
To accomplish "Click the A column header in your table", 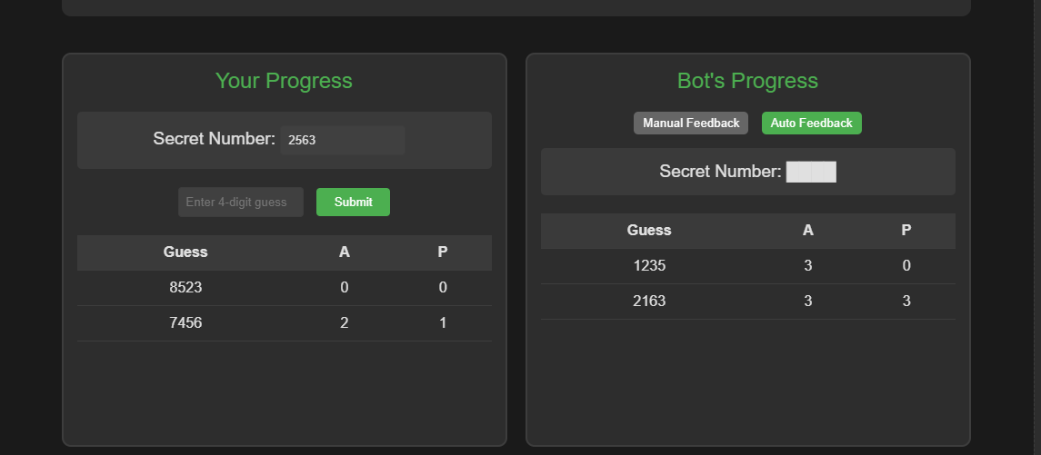I will pyautogui.click(x=345, y=252).
